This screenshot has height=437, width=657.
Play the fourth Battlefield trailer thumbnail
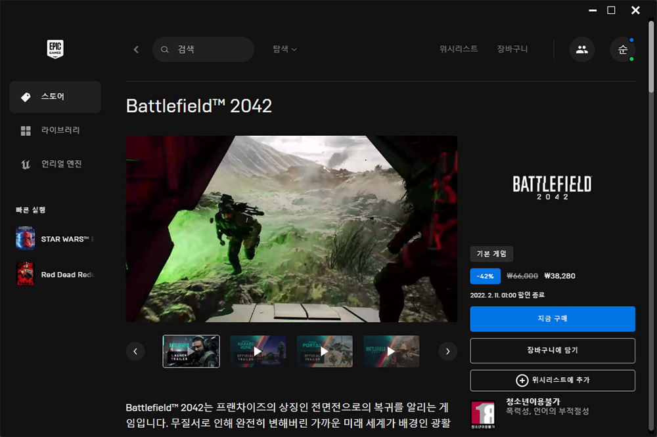pyautogui.click(x=392, y=351)
